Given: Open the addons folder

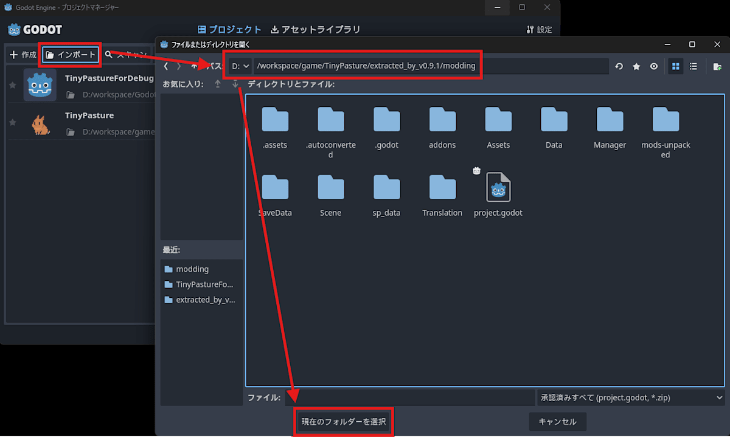Looking at the screenshot, I should click(x=442, y=127).
